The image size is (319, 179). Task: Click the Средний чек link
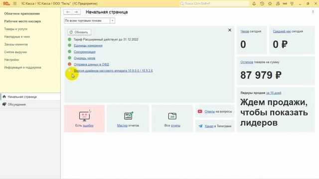coord(282,31)
